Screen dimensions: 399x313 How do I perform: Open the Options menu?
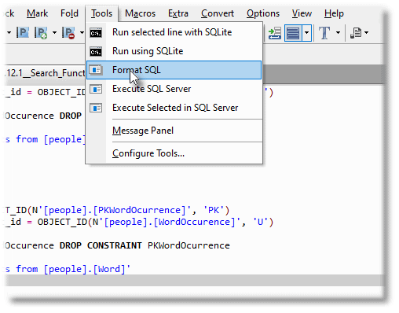(x=263, y=13)
